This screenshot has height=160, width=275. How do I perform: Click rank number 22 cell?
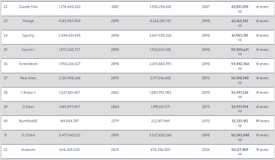[5, 7]
